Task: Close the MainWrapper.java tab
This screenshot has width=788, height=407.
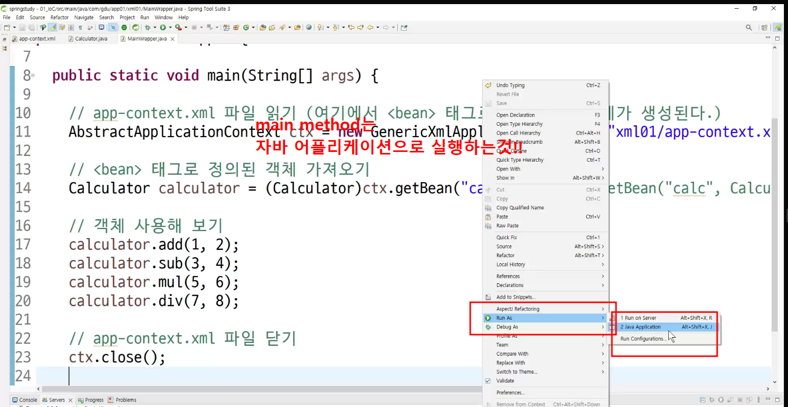Action: (172, 39)
